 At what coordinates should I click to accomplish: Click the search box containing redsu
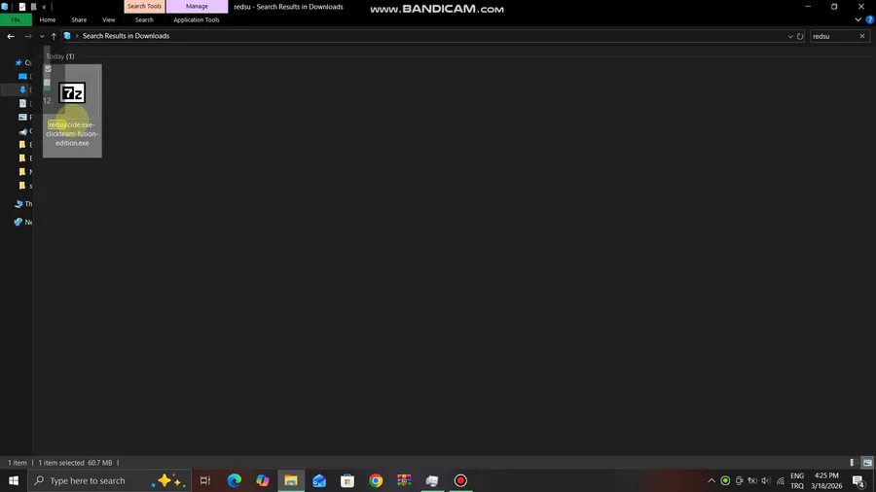(833, 36)
